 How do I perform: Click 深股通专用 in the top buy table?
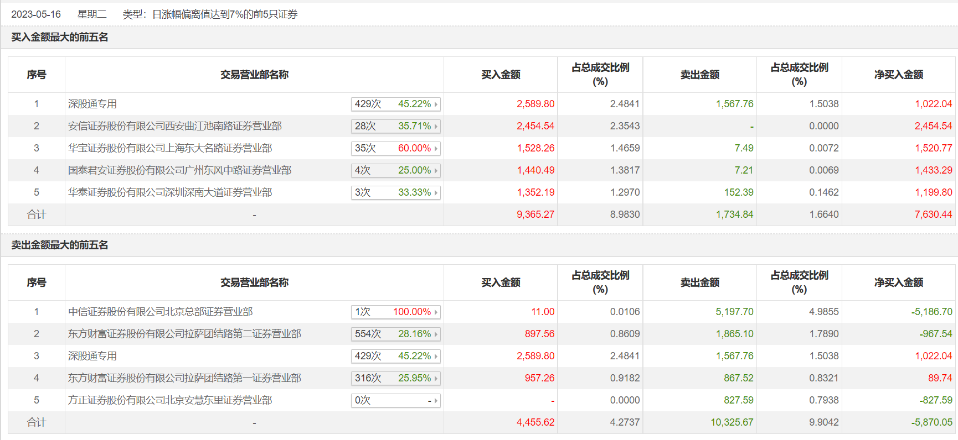coord(92,104)
